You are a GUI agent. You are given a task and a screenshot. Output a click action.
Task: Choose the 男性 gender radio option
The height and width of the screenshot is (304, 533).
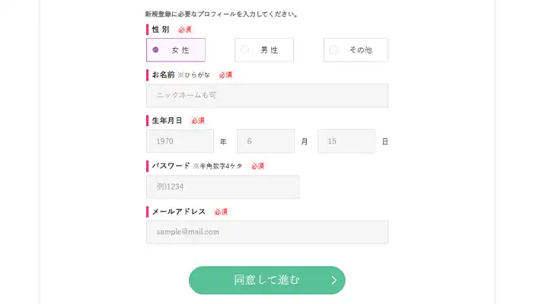click(263, 50)
